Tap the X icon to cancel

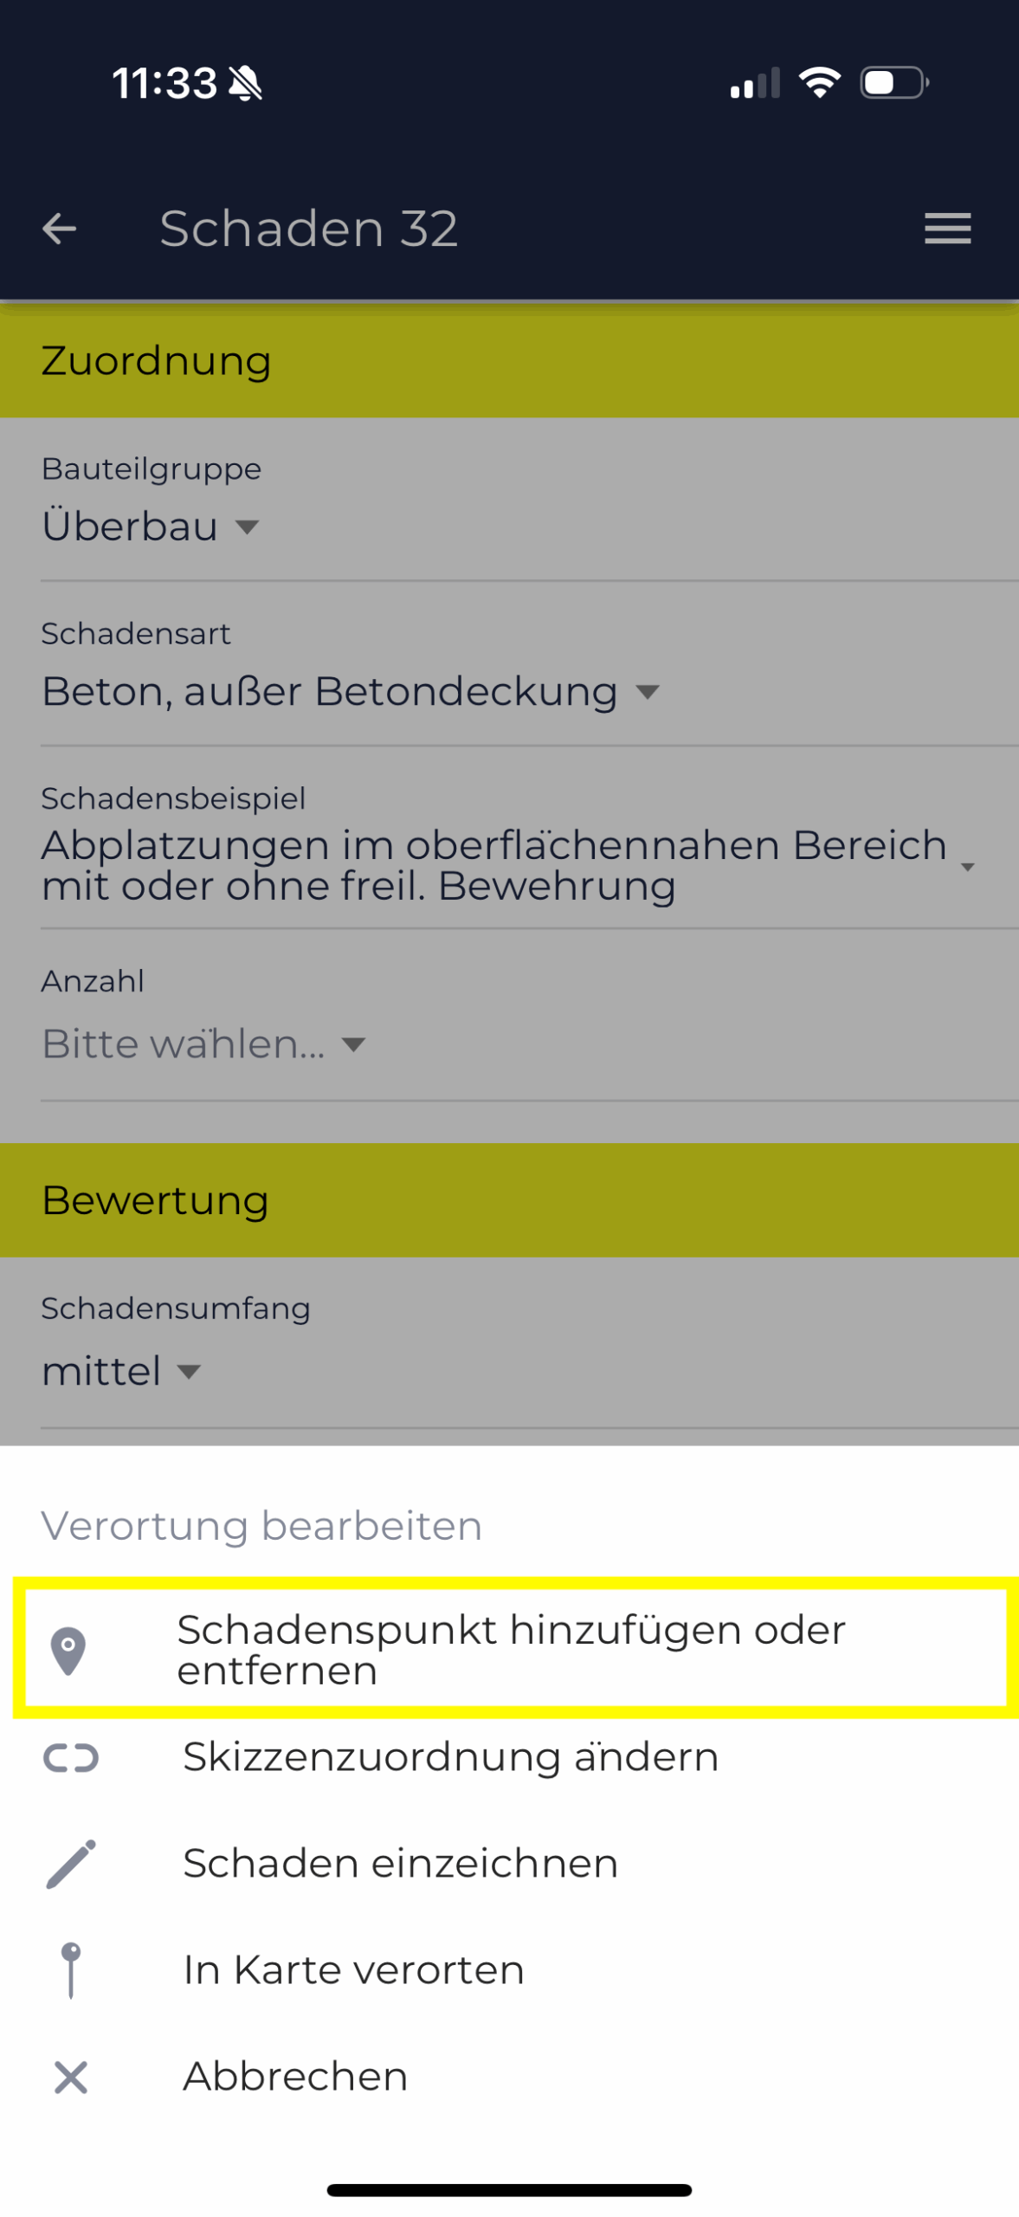coord(71,2076)
